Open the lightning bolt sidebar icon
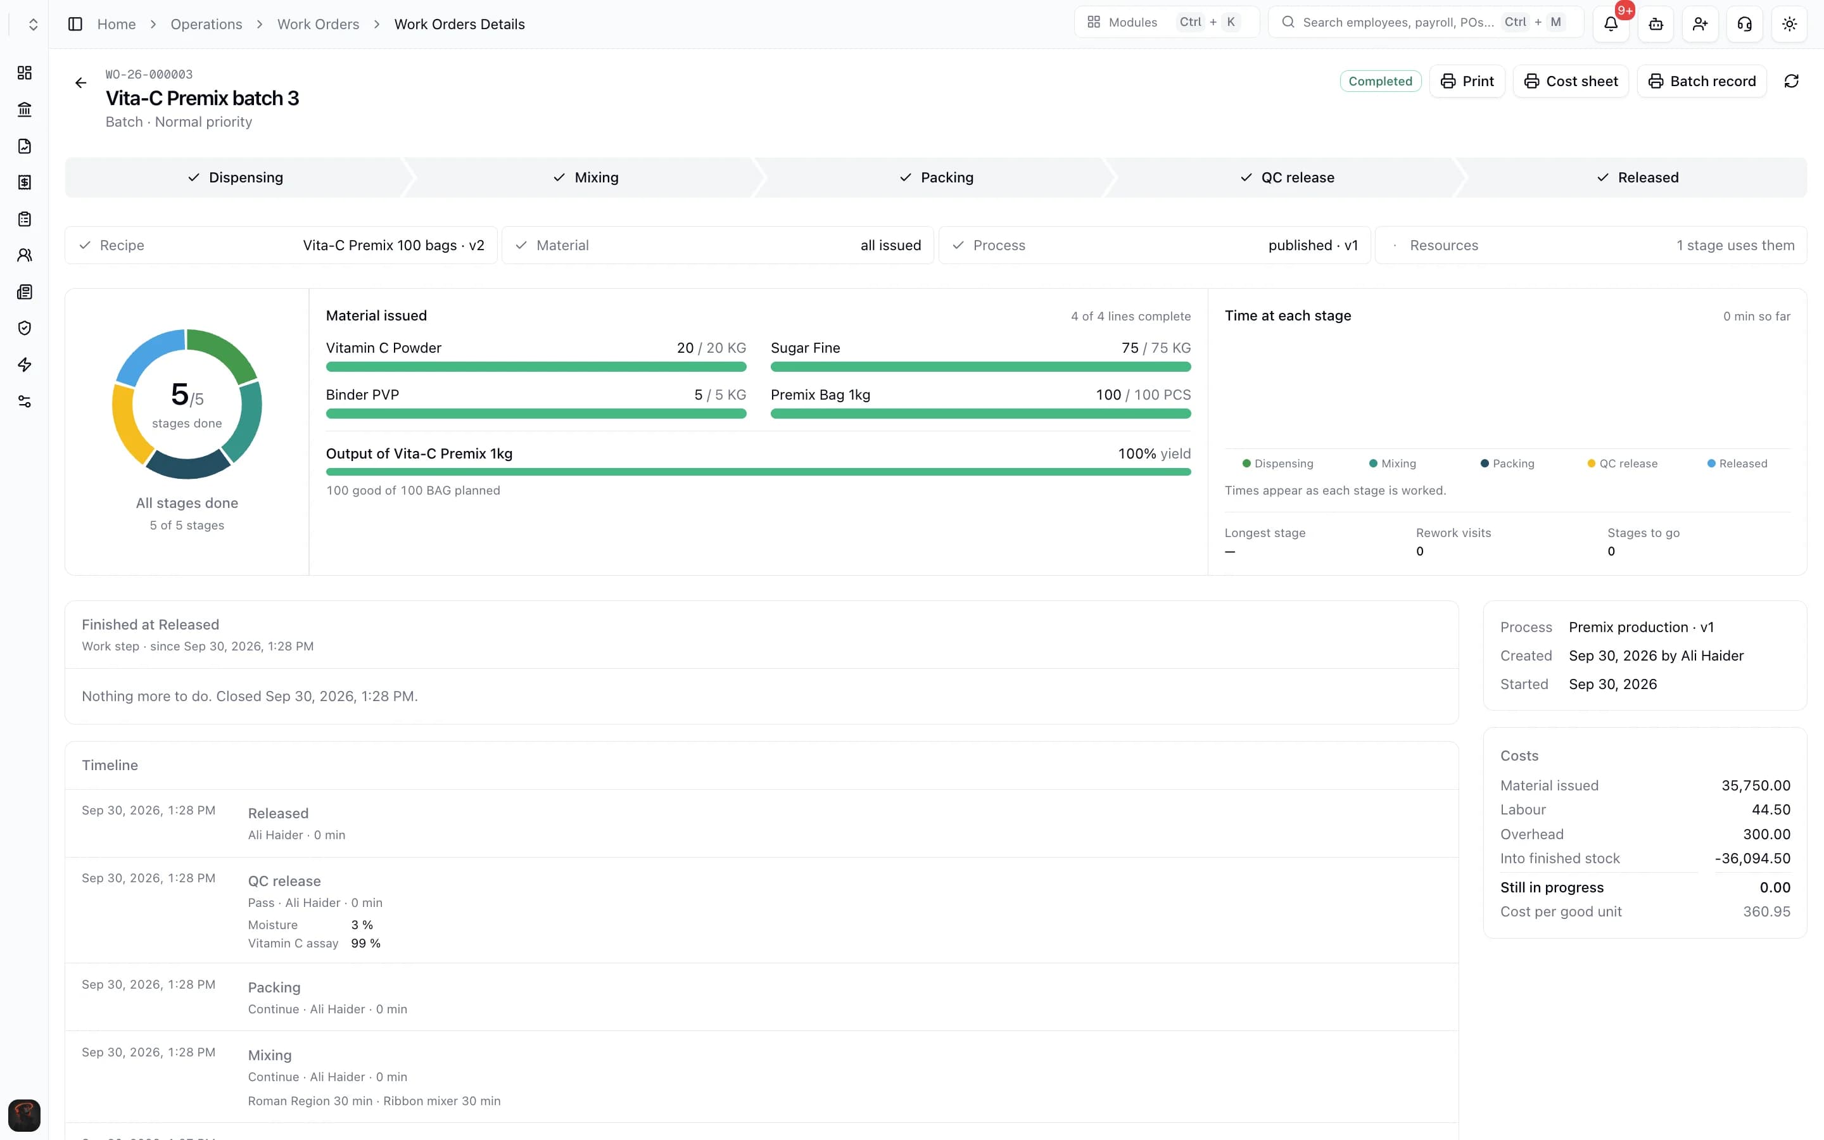 [x=25, y=365]
